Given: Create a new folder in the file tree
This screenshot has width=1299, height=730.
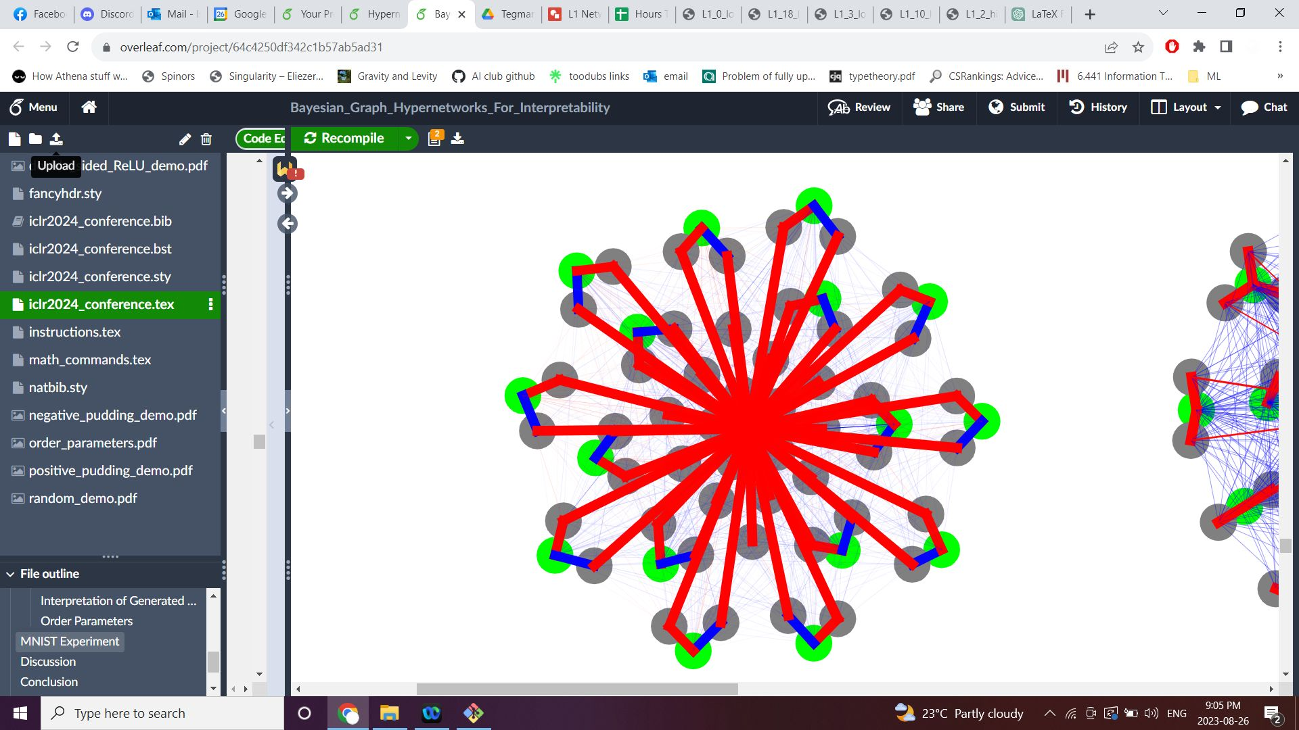Looking at the screenshot, I should [x=35, y=139].
